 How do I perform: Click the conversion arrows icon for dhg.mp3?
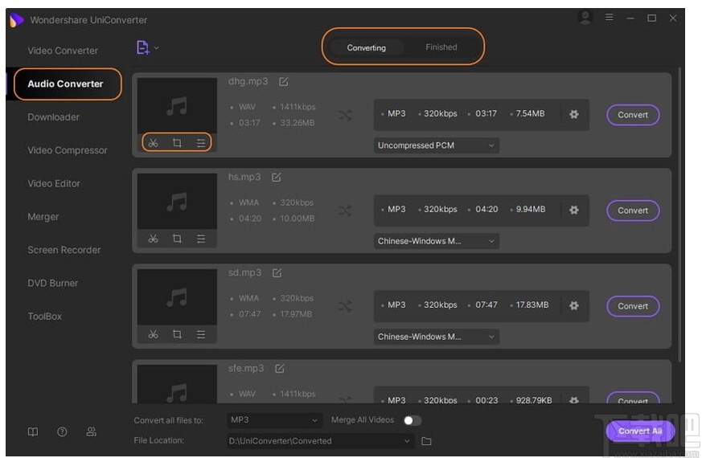coord(345,115)
